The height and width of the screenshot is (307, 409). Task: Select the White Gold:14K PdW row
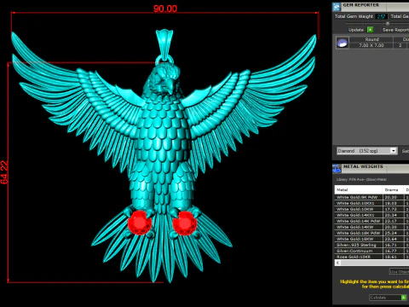[372, 221]
